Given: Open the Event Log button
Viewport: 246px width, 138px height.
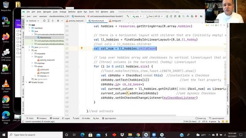Looking at the screenshot, I should click(x=201, y=118).
